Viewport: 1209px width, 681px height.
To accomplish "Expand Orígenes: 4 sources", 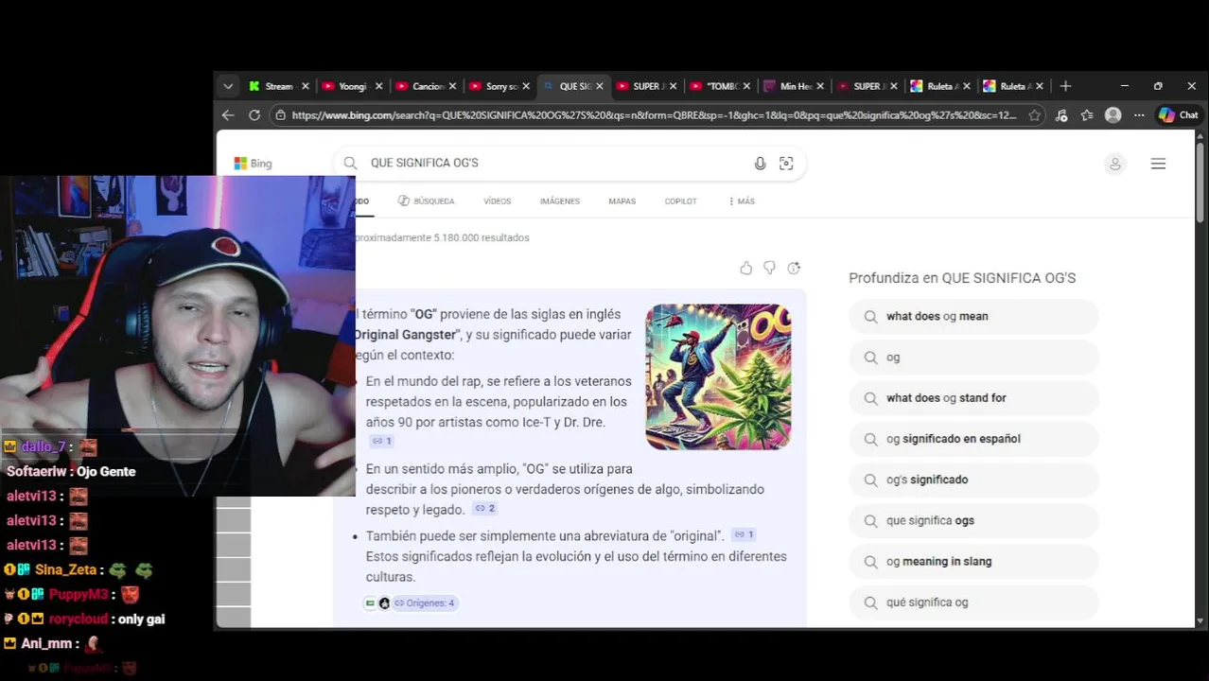I will click(x=425, y=602).
